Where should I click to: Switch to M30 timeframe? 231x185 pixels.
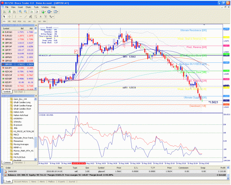point(20,21)
